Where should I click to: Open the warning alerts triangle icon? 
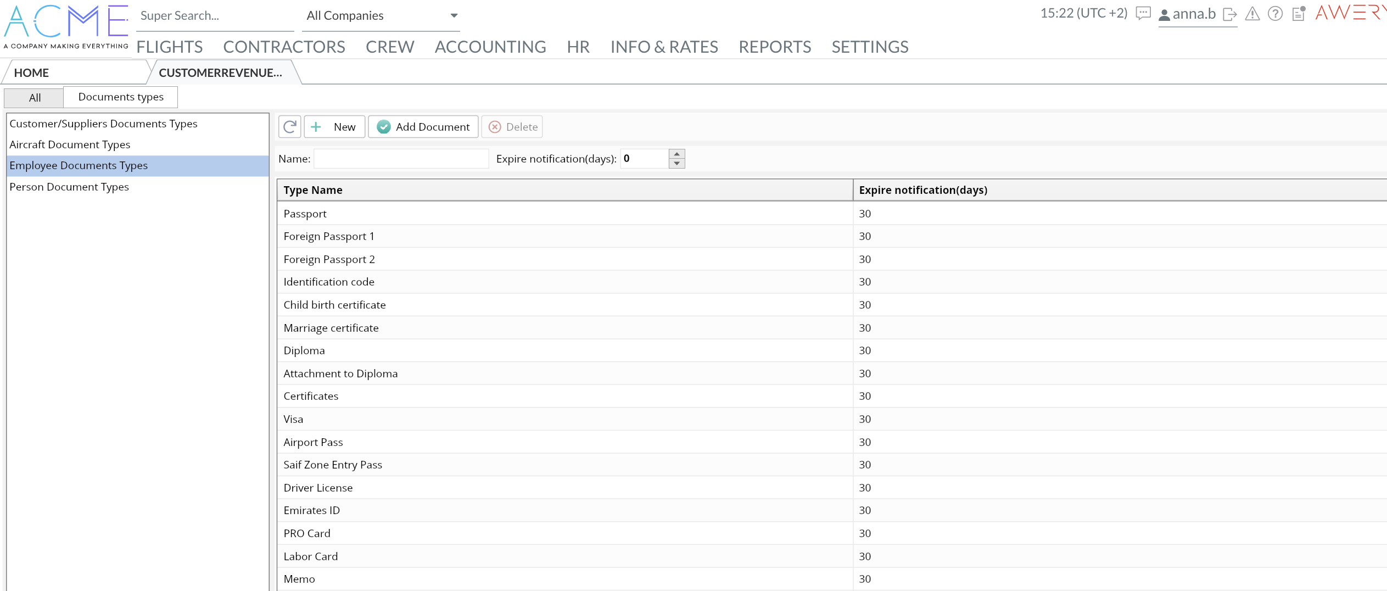pyautogui.click(x=1252, y=14)
